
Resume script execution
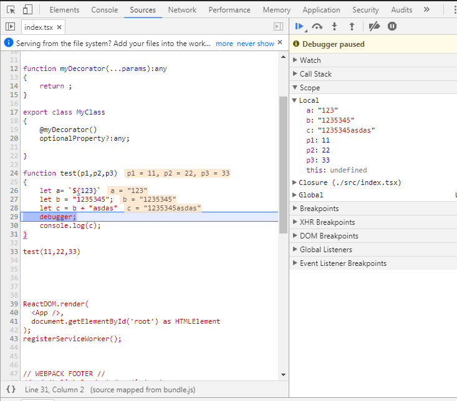pos(300,27)
